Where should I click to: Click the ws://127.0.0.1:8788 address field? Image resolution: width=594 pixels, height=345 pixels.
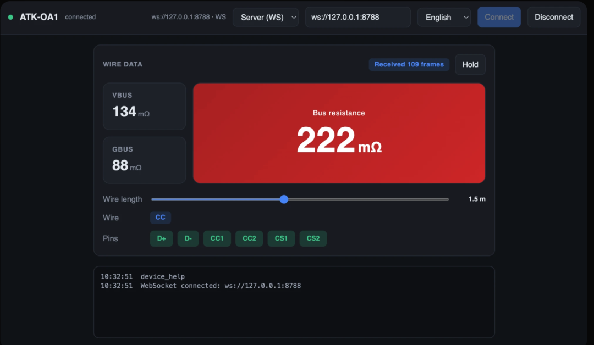(358, 18)
